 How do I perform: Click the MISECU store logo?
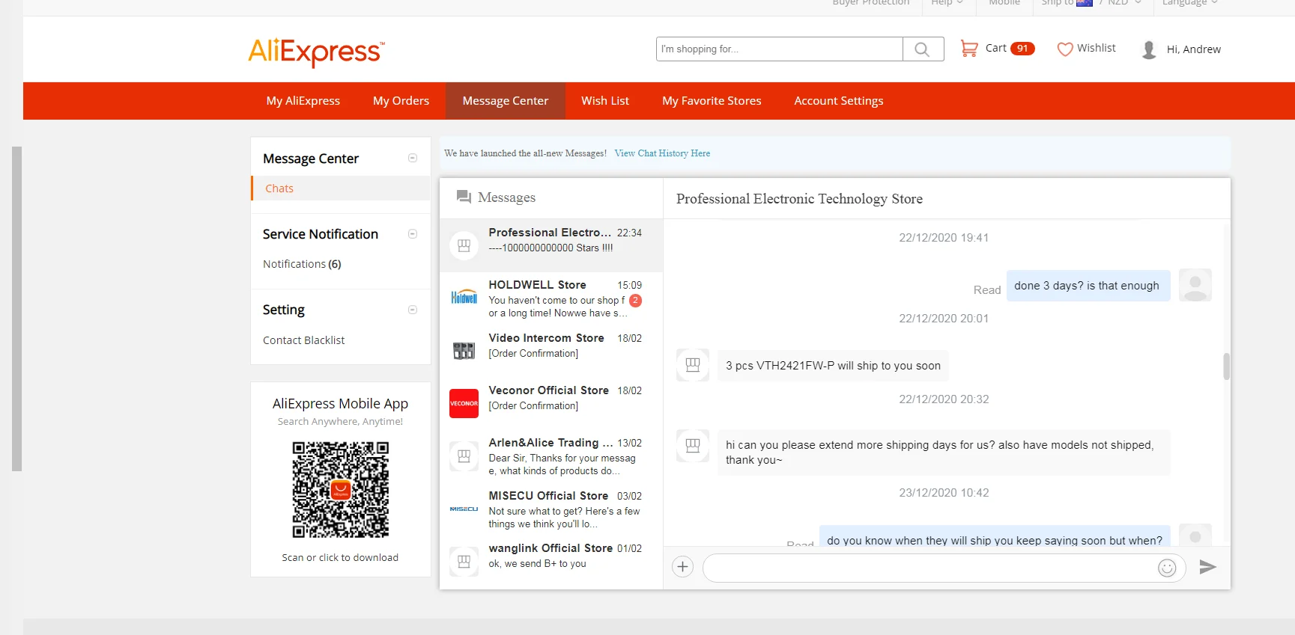coord(464,509)
